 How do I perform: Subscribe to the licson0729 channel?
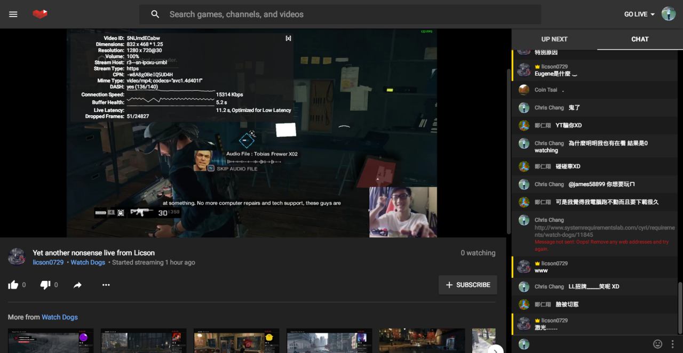coord(467,285)
